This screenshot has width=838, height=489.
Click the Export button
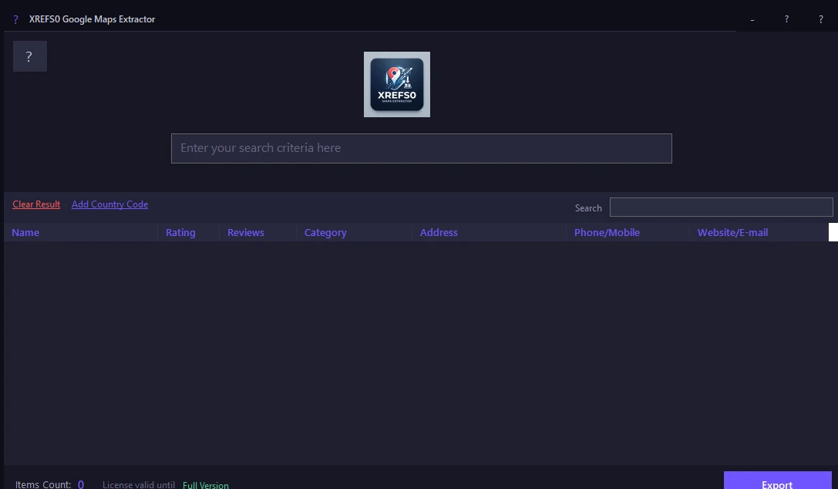tap(777, 481)
